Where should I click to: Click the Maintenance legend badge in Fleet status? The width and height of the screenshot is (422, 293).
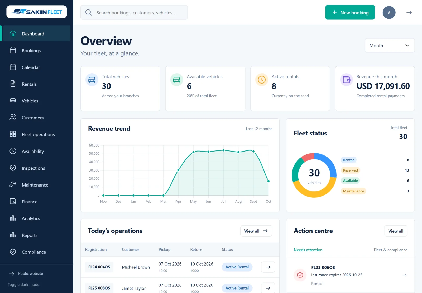(x=353, y=191)
